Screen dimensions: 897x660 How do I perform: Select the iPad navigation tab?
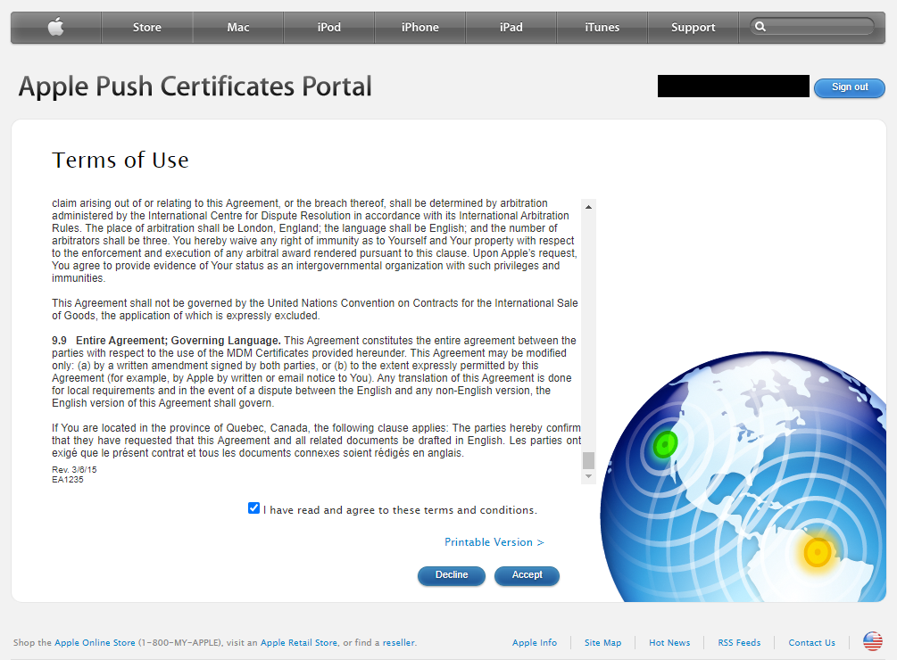pos(511,28)
